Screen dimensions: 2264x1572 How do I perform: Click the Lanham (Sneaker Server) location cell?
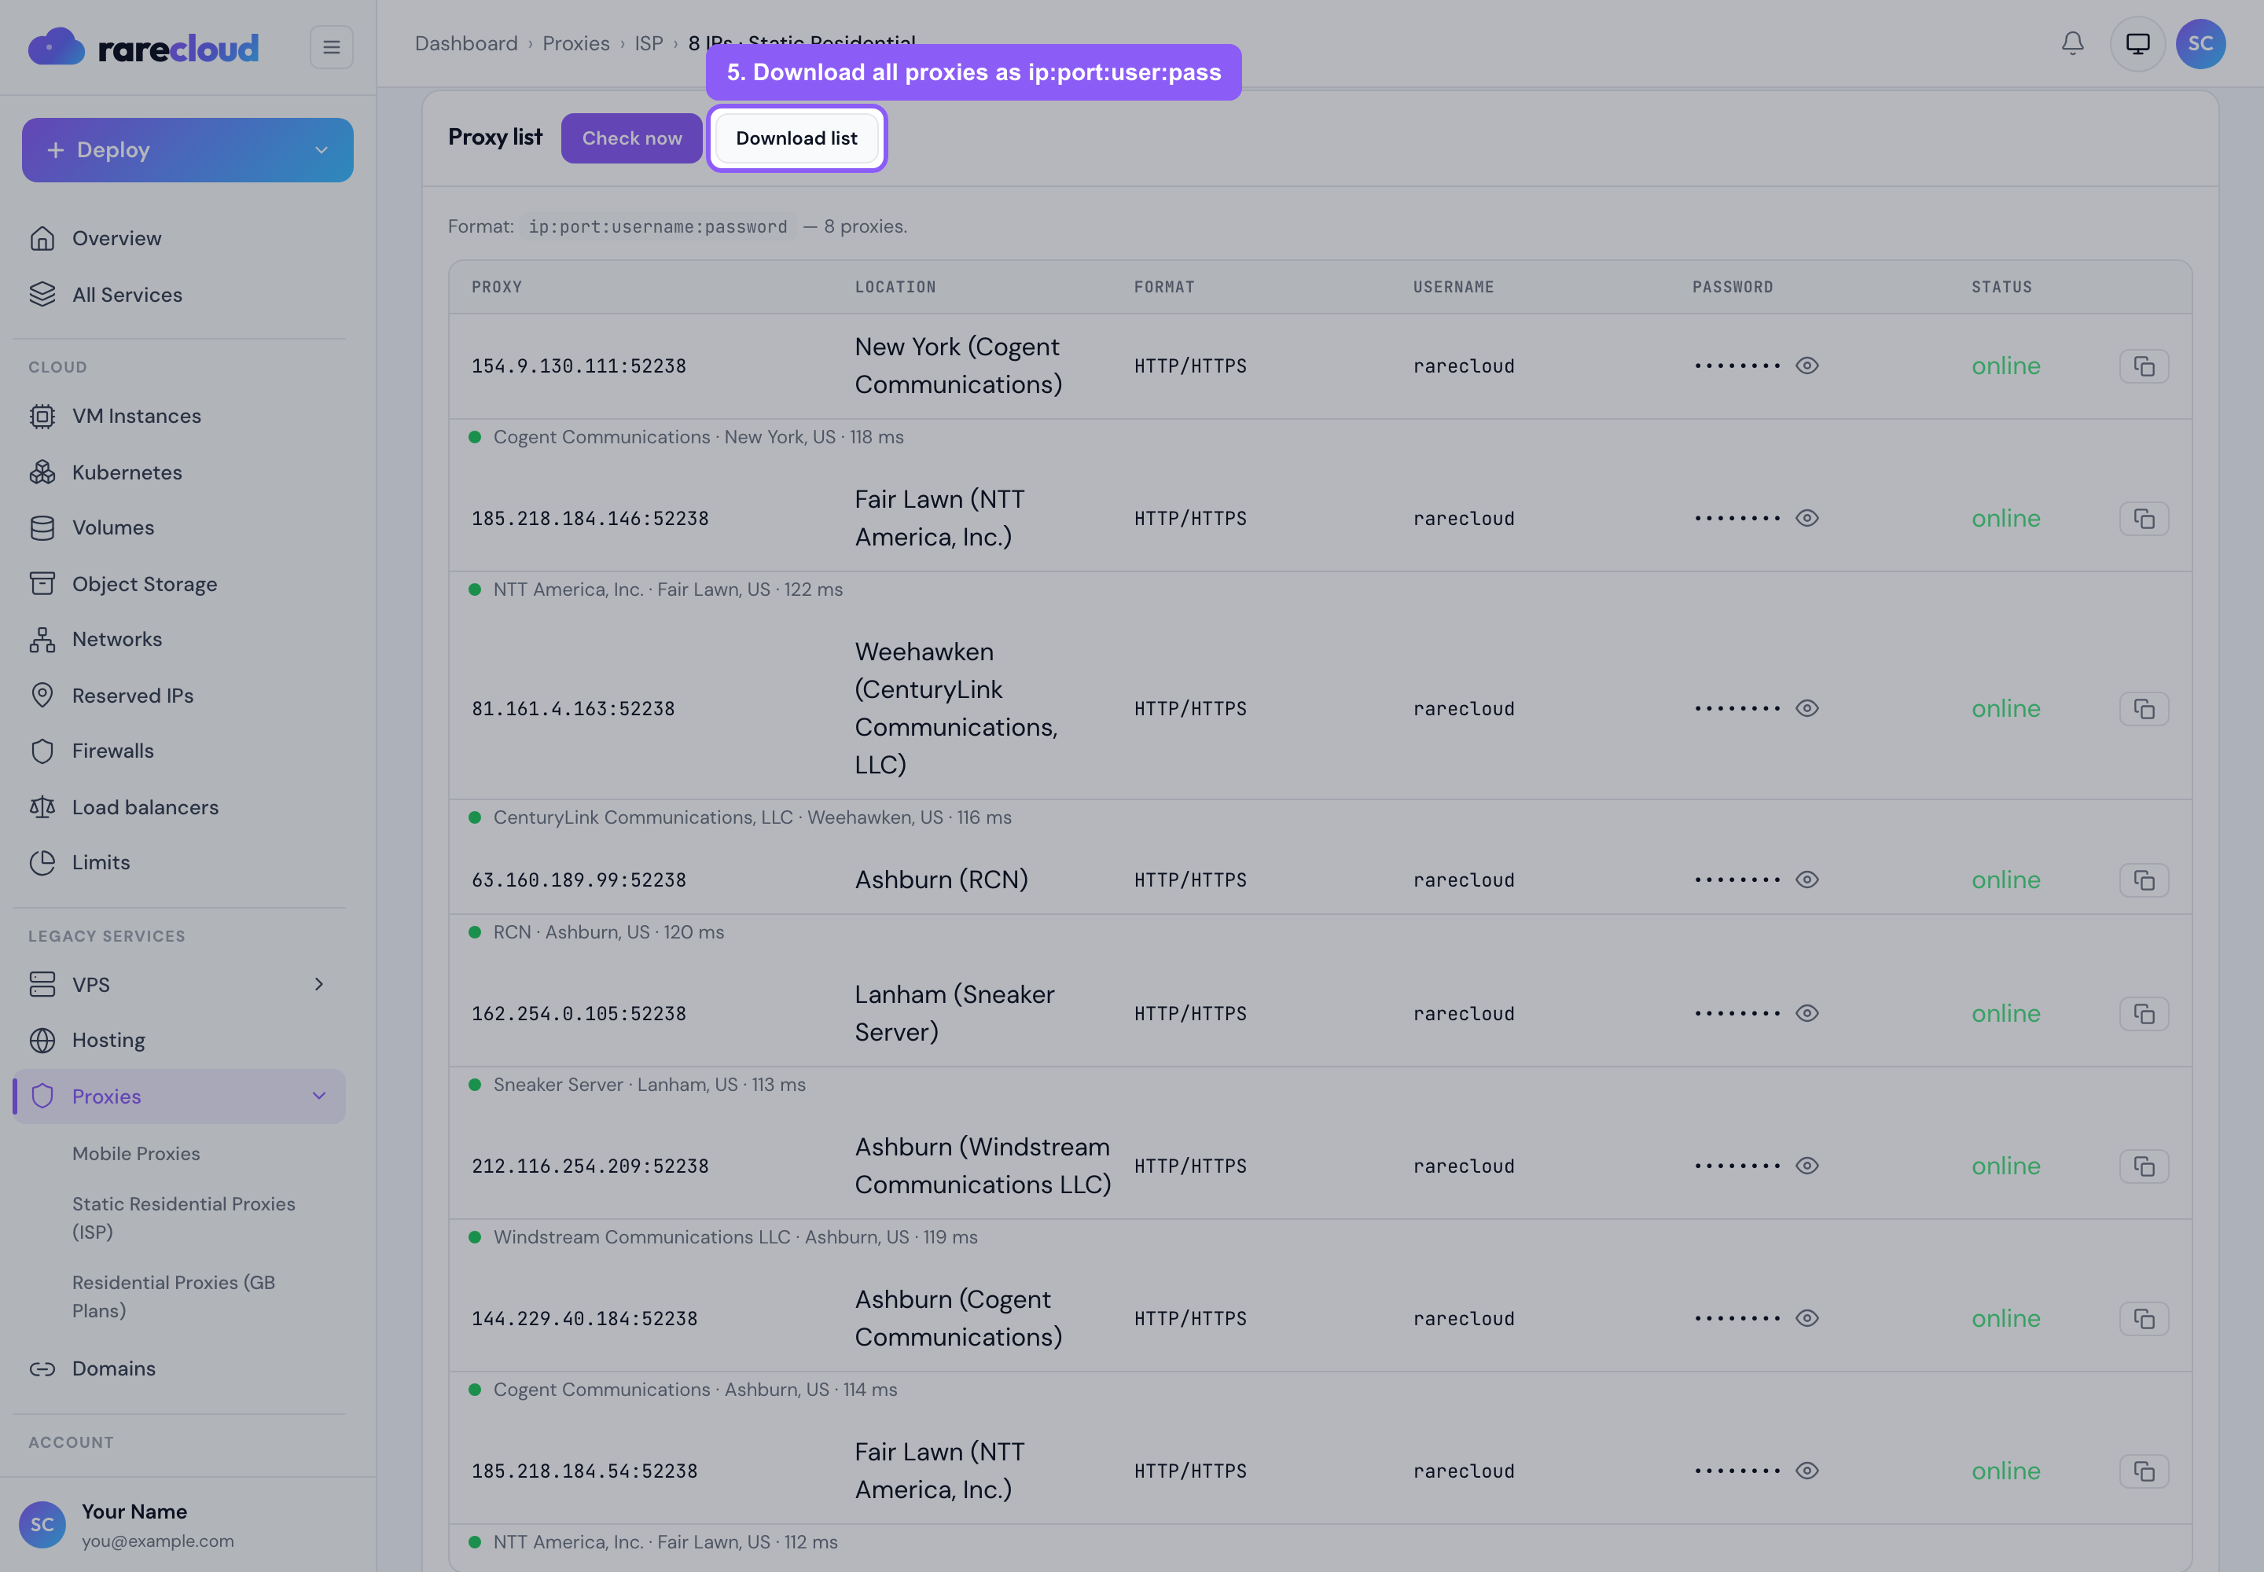[954, 1012]
